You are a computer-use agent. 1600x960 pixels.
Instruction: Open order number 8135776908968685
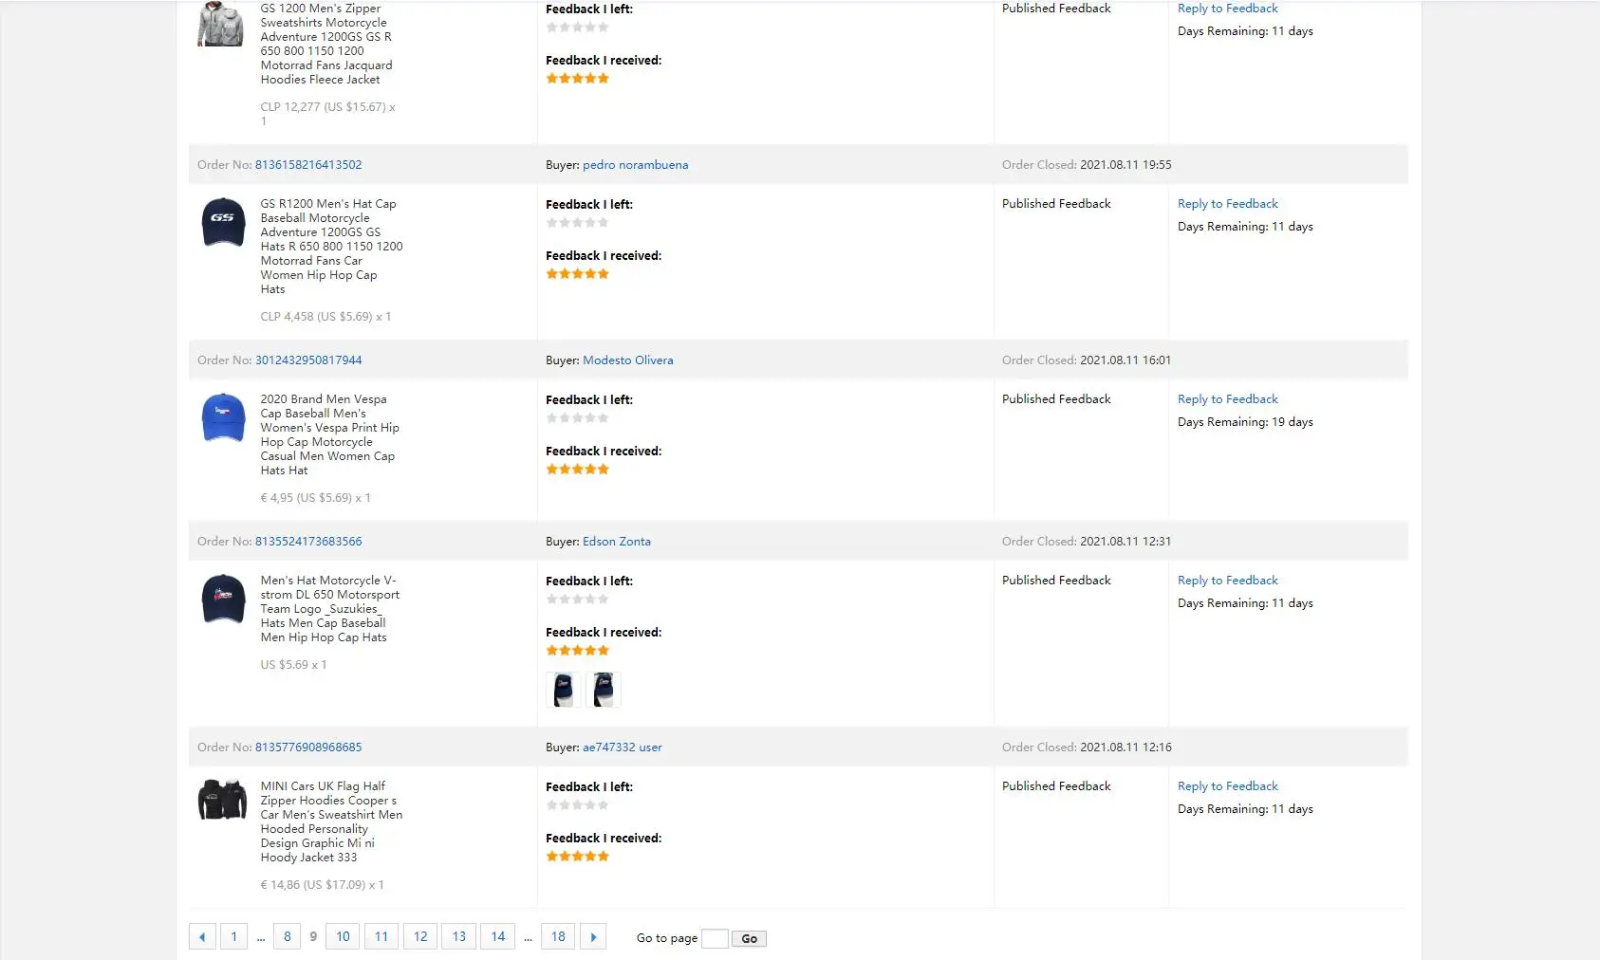coord(308,748)
